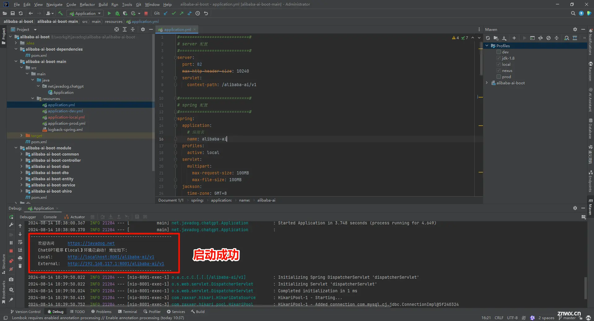This screenshot has height=321, width=594.
Task: Download Maven sources and documentation icon
Action: pyautogui.click(x=504, y=38)
